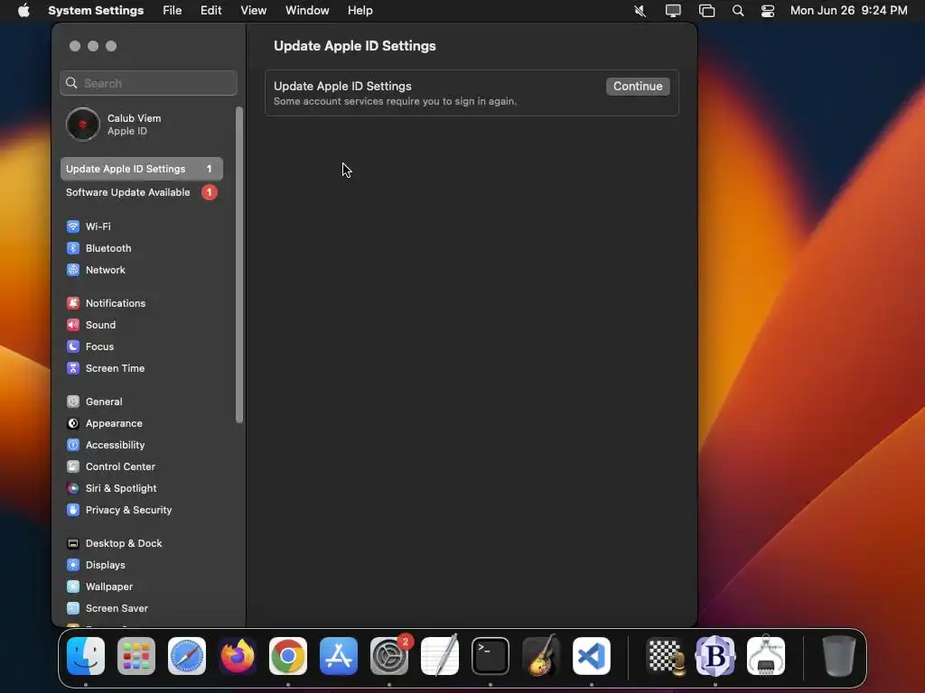Open BBEdit from the Dock
This screenshot has height=693, width=925.
click(715, 656)
